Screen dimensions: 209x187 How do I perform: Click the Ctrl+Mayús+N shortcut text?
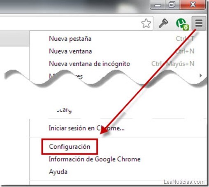(x=173, y=64)
